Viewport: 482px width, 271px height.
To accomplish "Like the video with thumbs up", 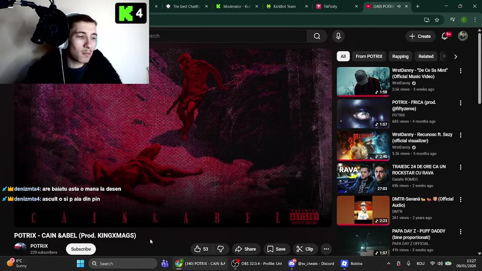I will coord(201,249).
